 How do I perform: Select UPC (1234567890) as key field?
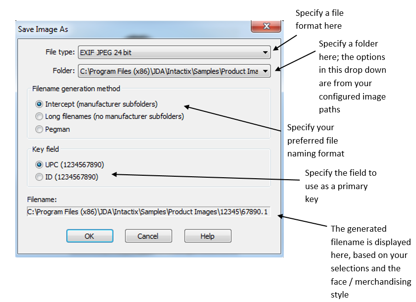pyautogui.click(x=39, y=164)
